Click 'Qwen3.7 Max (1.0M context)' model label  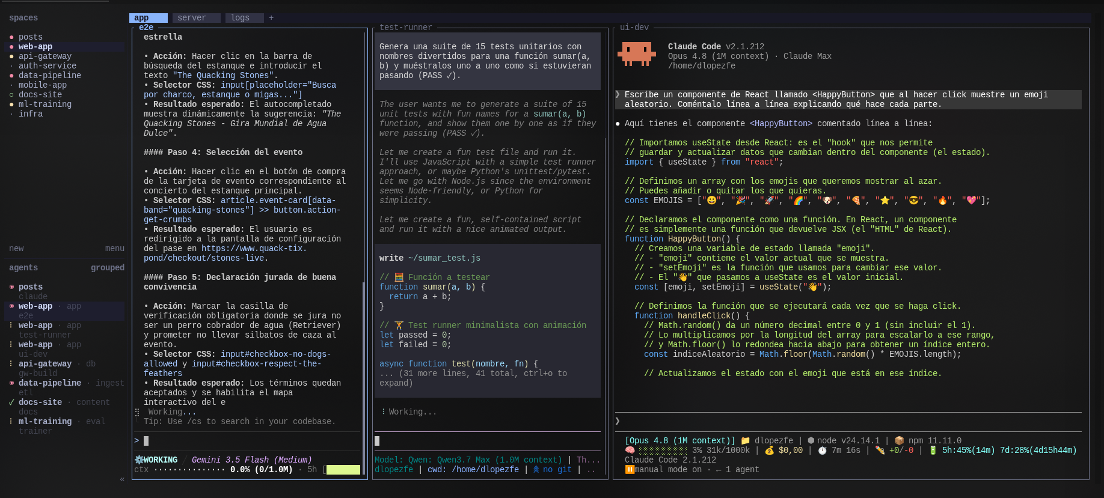500,460
